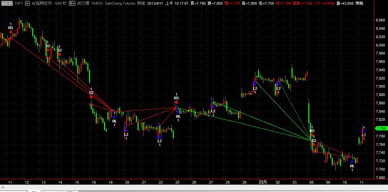Click the DahChang Futures label
This screenshot has height=192, width=388.
[x=120, y=3]
